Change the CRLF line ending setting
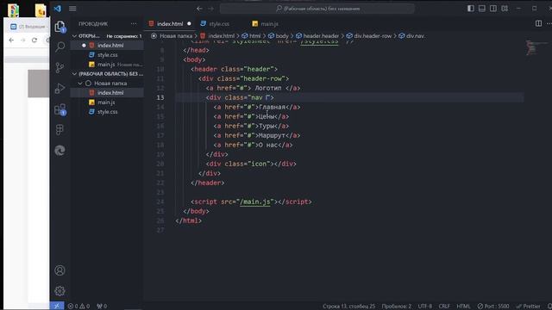 tap(444, 307)
